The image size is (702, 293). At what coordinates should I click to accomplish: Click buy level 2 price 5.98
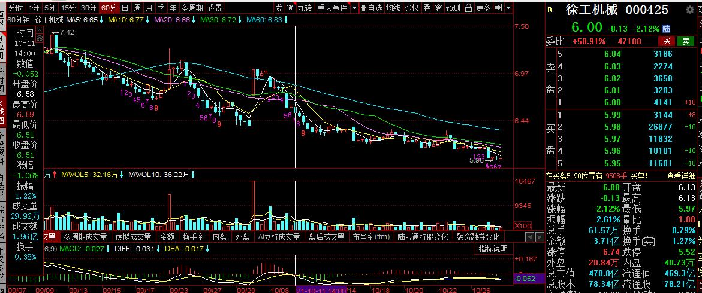tap(613, 127)
